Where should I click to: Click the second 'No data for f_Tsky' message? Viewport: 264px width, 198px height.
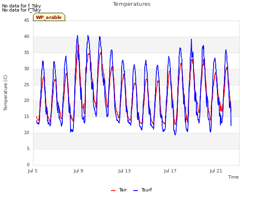coord(21,10)
